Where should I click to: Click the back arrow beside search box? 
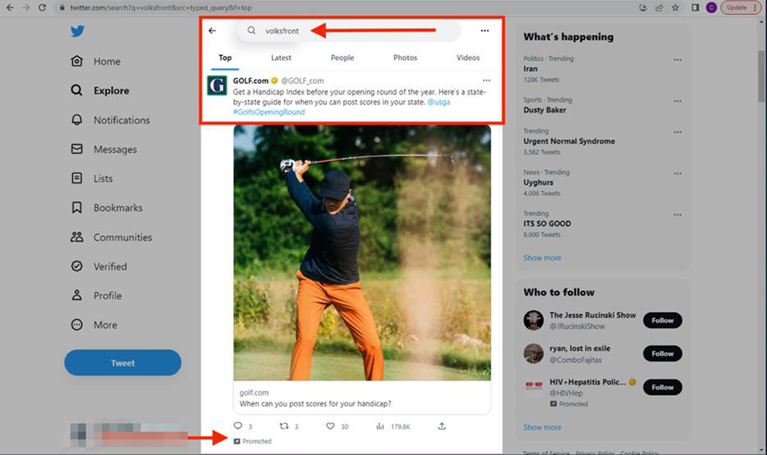[x=213, y=31]
